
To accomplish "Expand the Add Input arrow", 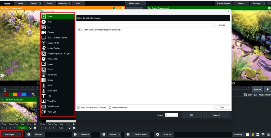I will point(20,134).
